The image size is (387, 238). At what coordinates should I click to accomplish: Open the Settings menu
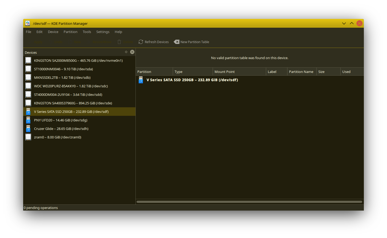pos(103,32)
